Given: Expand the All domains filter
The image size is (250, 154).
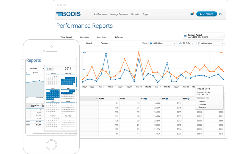Looking at the screenshot, I should 210,43.
